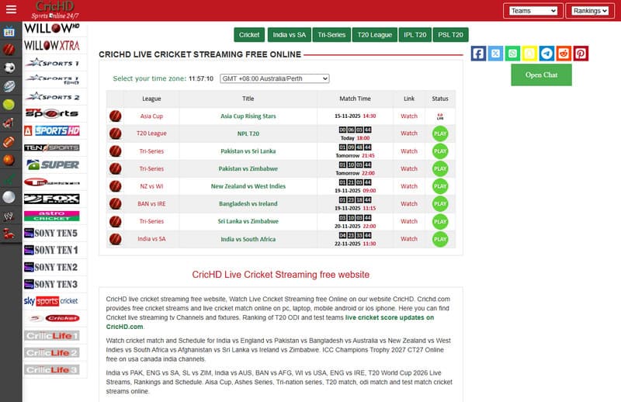
Task: Pin the page with the Pinterest icon
Action: 581,54
